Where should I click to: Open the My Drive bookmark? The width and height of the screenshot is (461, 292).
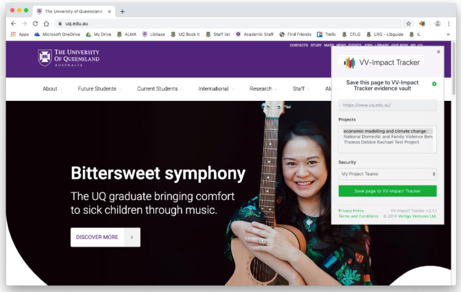click(x=98, y=34)
